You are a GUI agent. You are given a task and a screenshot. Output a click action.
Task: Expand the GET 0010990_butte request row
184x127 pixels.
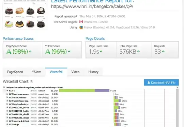[x=7, y=111]
